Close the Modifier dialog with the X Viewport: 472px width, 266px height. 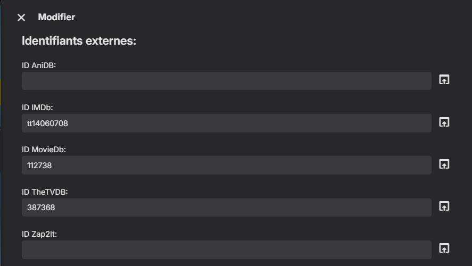coord(21,18)
